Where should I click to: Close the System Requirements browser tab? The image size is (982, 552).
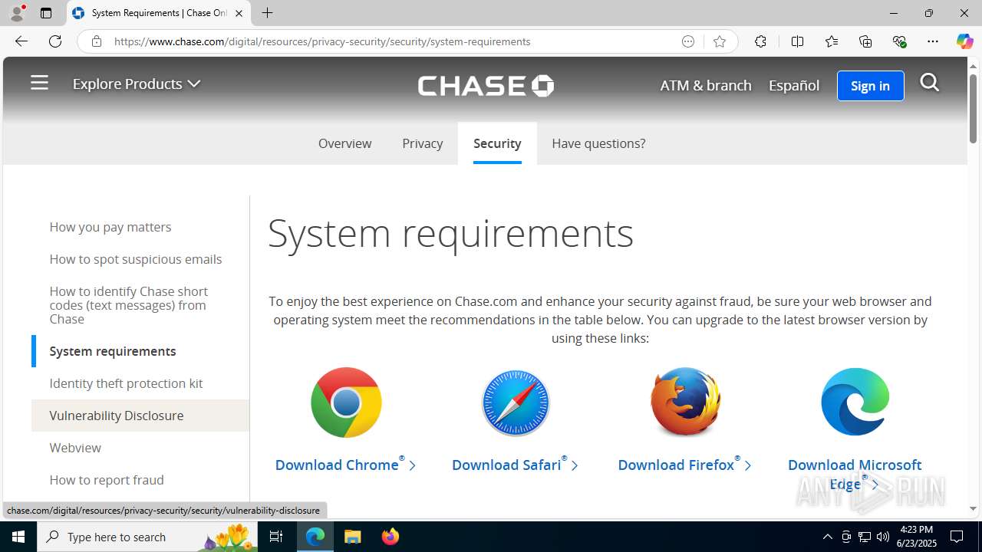[239, 13]
